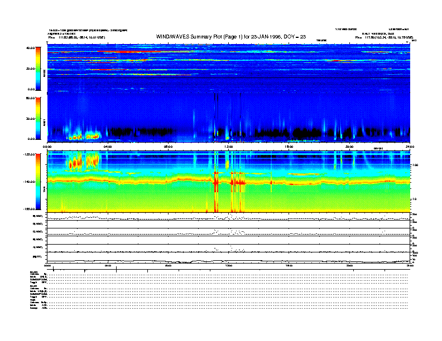Click 16:00 tick label under RAD1 spectrogram

click(289, 147)
